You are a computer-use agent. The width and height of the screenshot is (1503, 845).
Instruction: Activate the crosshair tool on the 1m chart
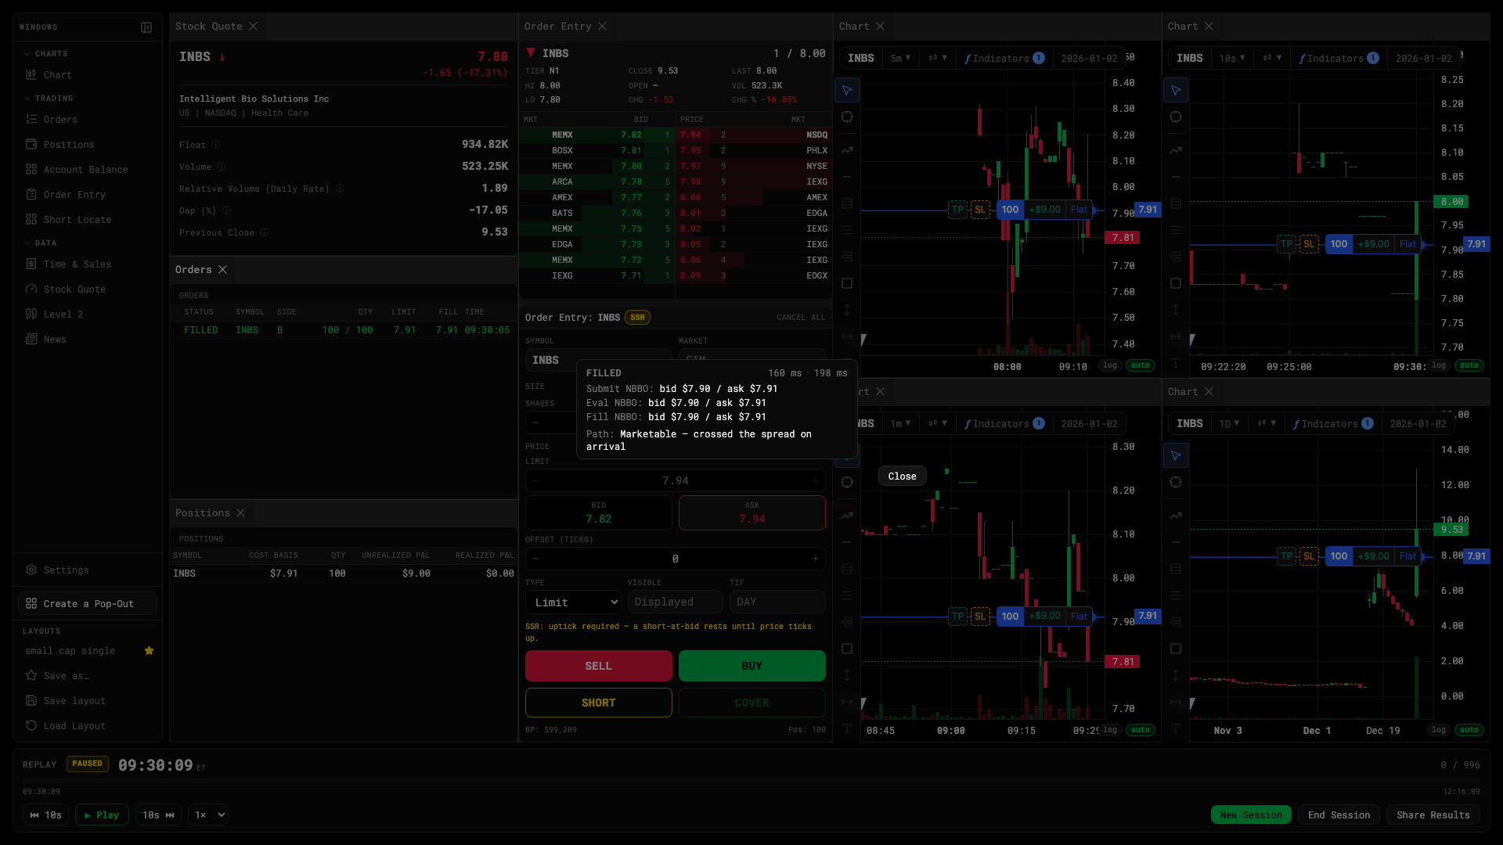coord(847,482)
